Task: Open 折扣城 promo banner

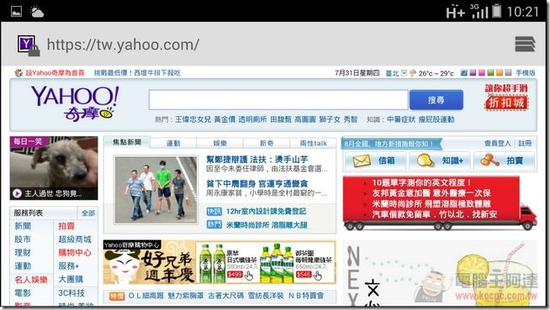Action: click(x=506, y=97)
